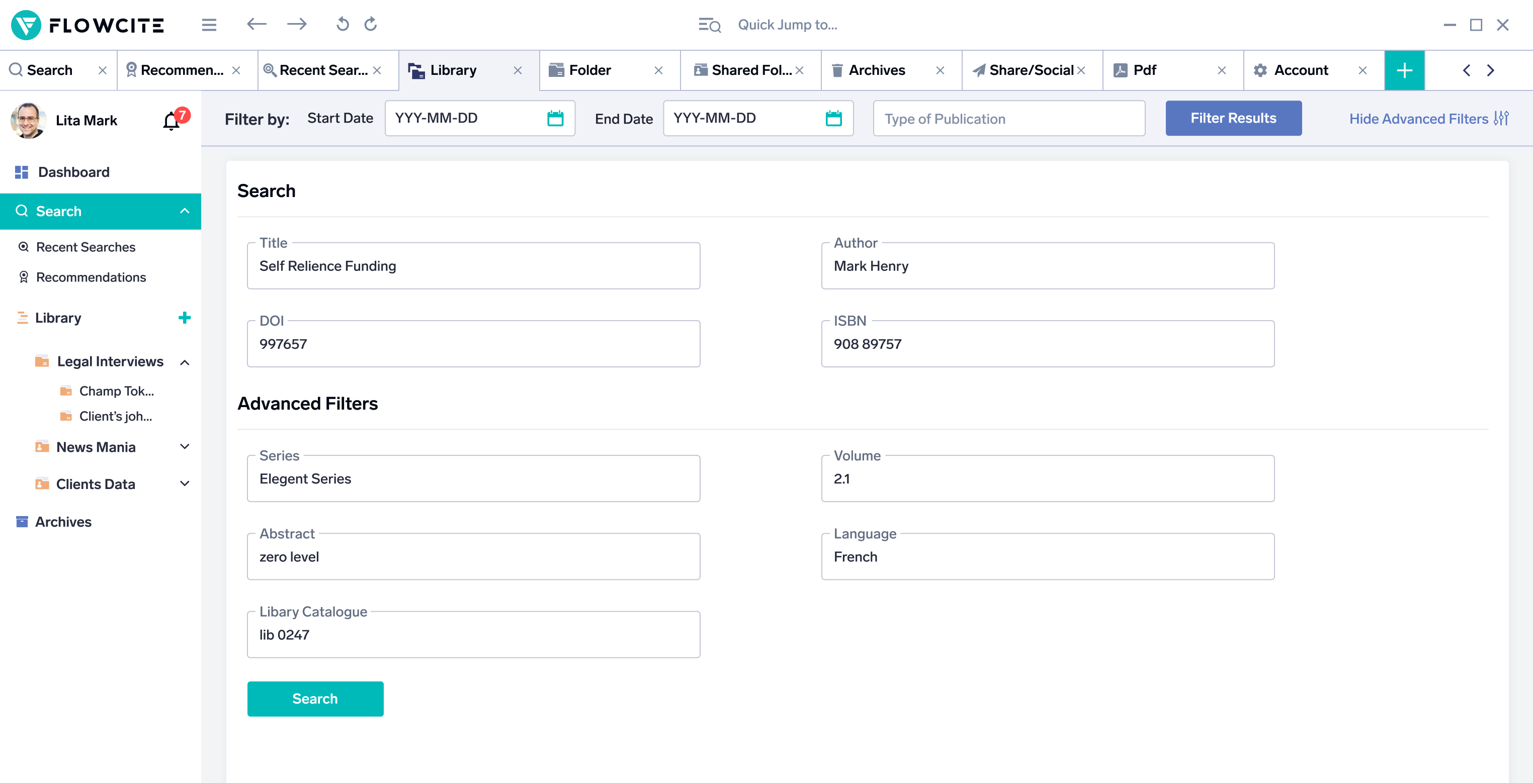Click the notification bell icon
This screenshot has width=1533, height=783.
click(x=172, y=121)
